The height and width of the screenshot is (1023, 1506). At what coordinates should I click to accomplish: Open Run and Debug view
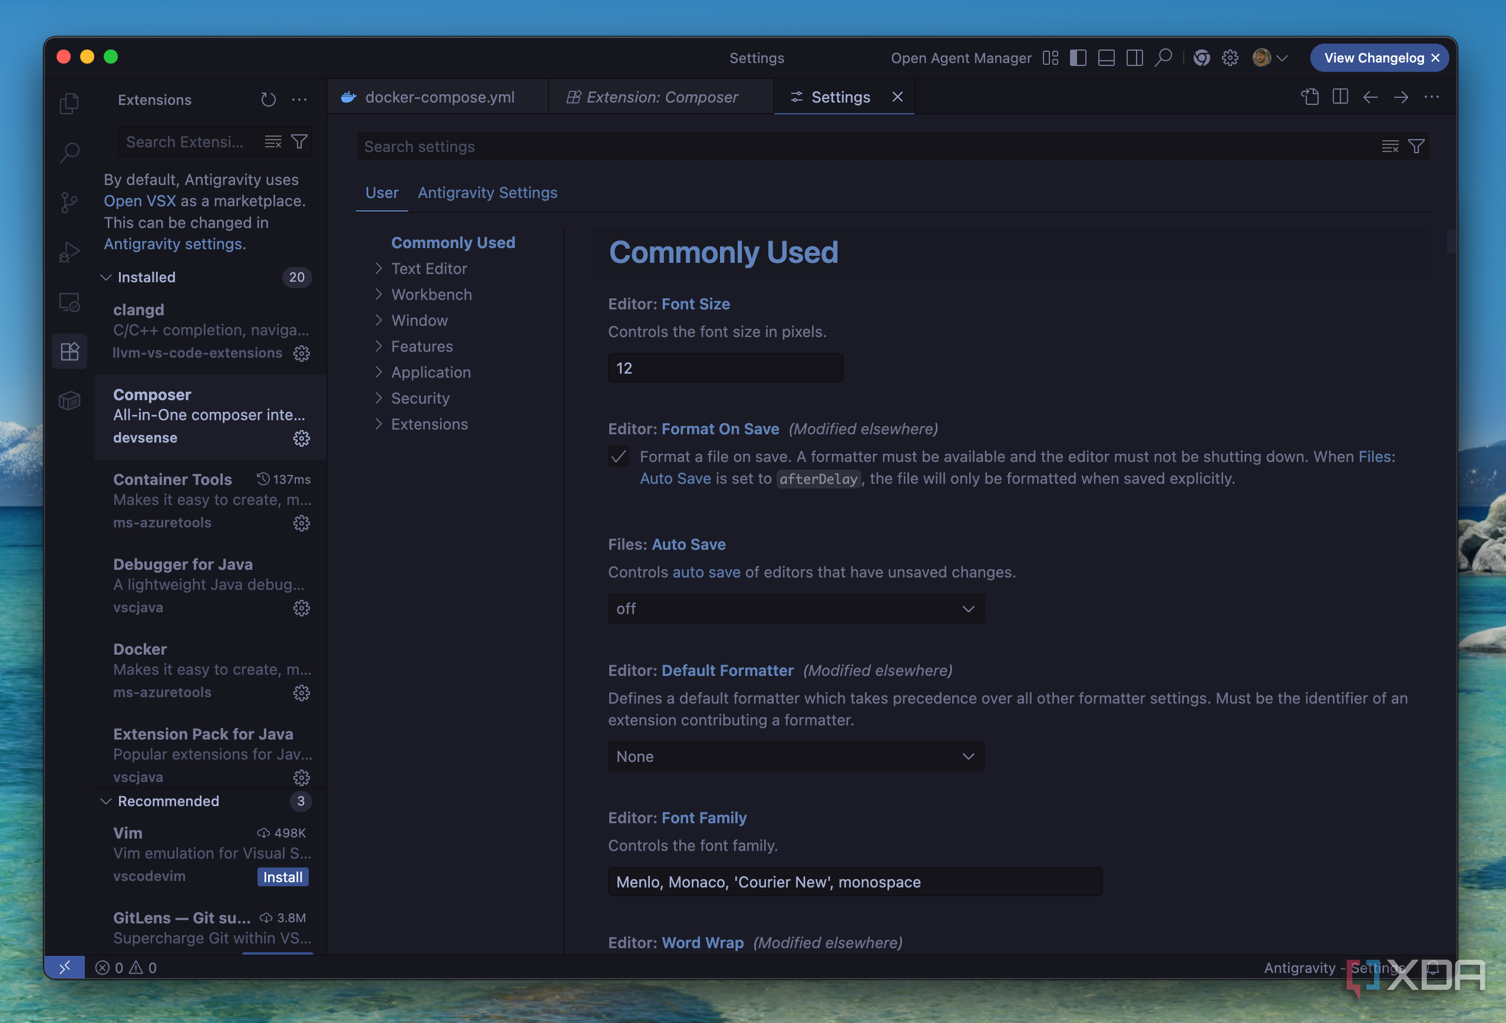pos(70,252)
